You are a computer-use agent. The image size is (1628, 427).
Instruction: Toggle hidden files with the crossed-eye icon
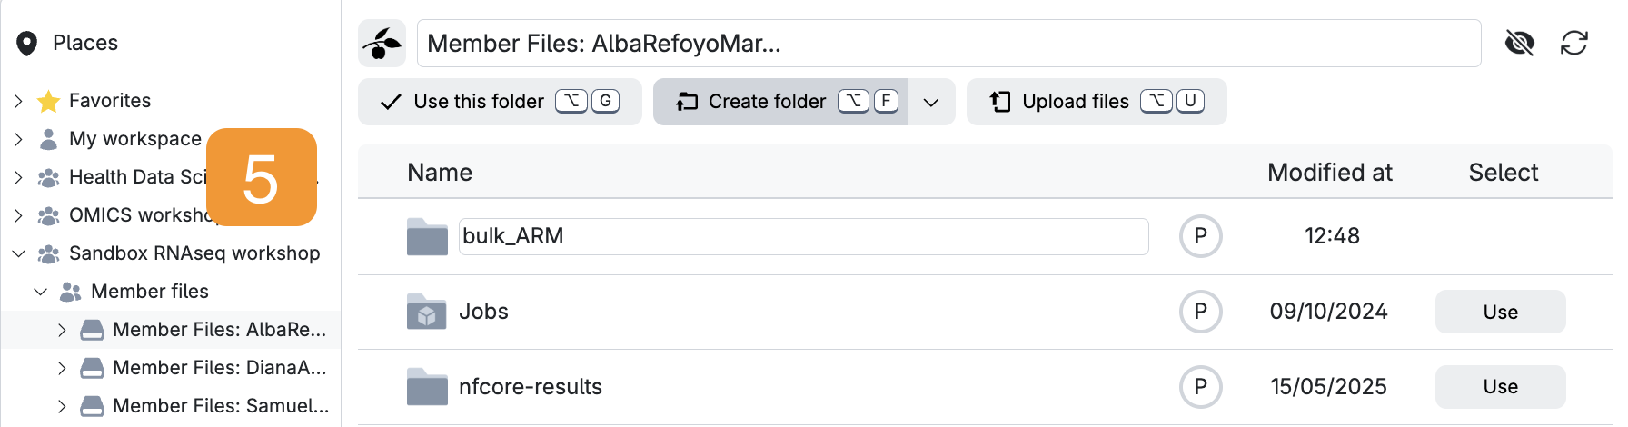pos(1520,43)
